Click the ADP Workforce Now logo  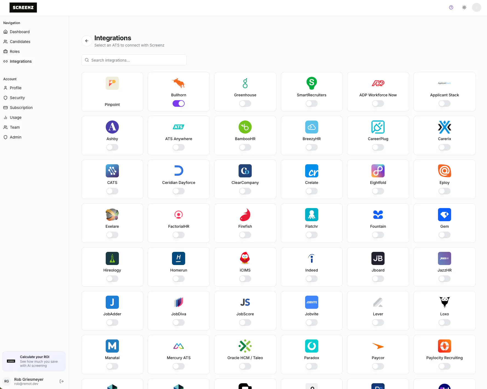point(378,83)
